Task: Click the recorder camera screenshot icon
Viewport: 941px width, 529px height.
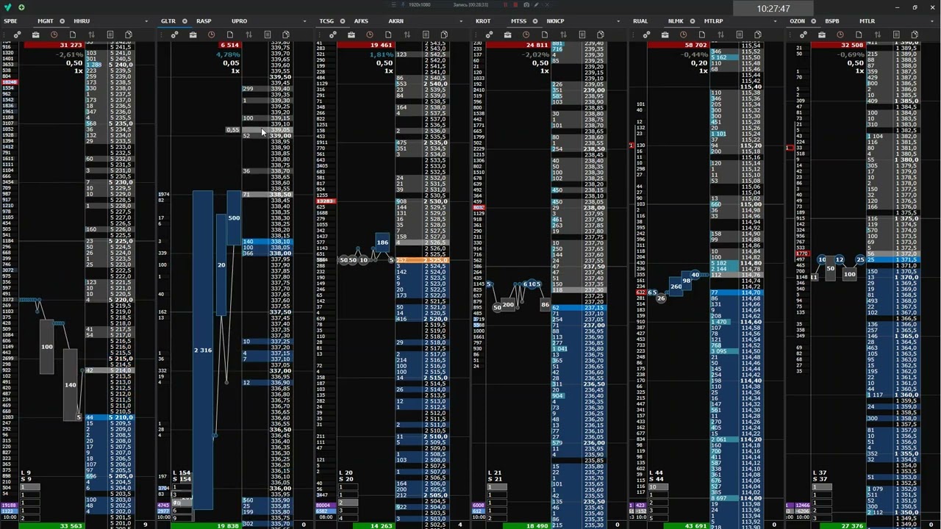Action: (x=526, y=5)
